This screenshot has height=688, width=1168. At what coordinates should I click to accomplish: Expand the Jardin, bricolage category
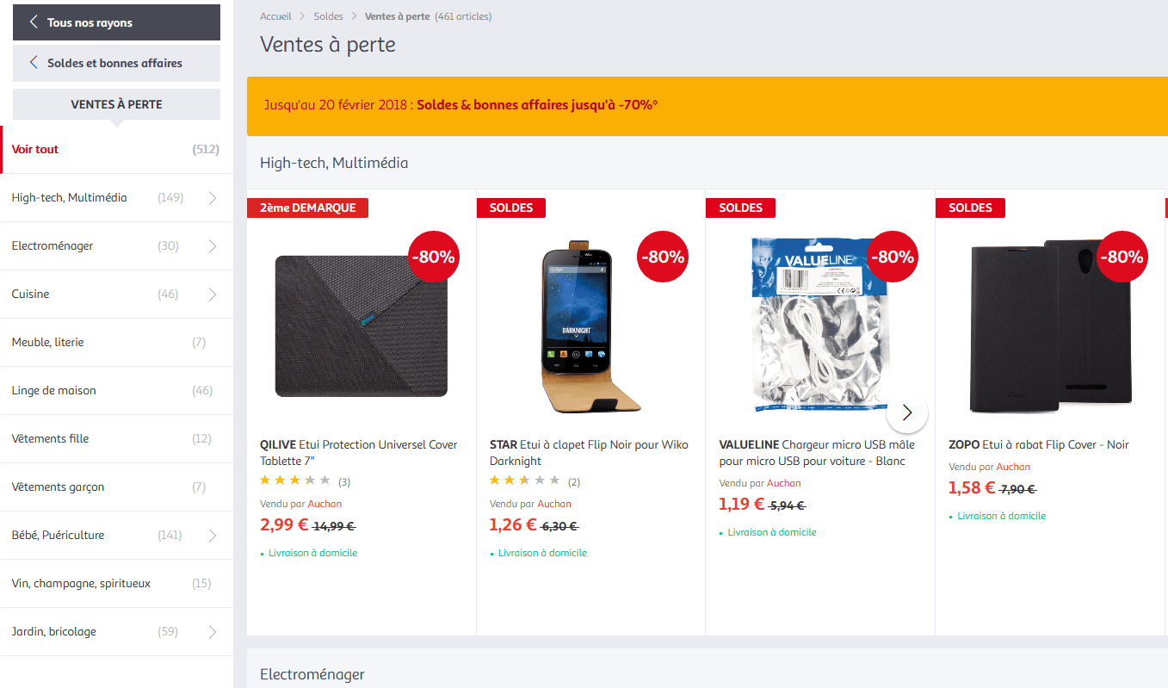point(212,631)
